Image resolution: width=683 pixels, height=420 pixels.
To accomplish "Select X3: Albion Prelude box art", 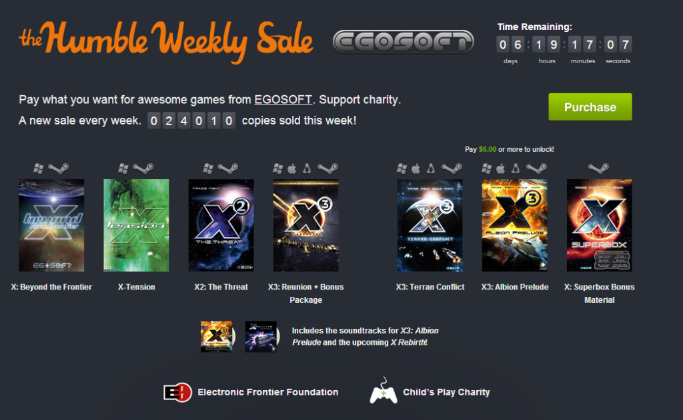I will click(x=514, y=225).
